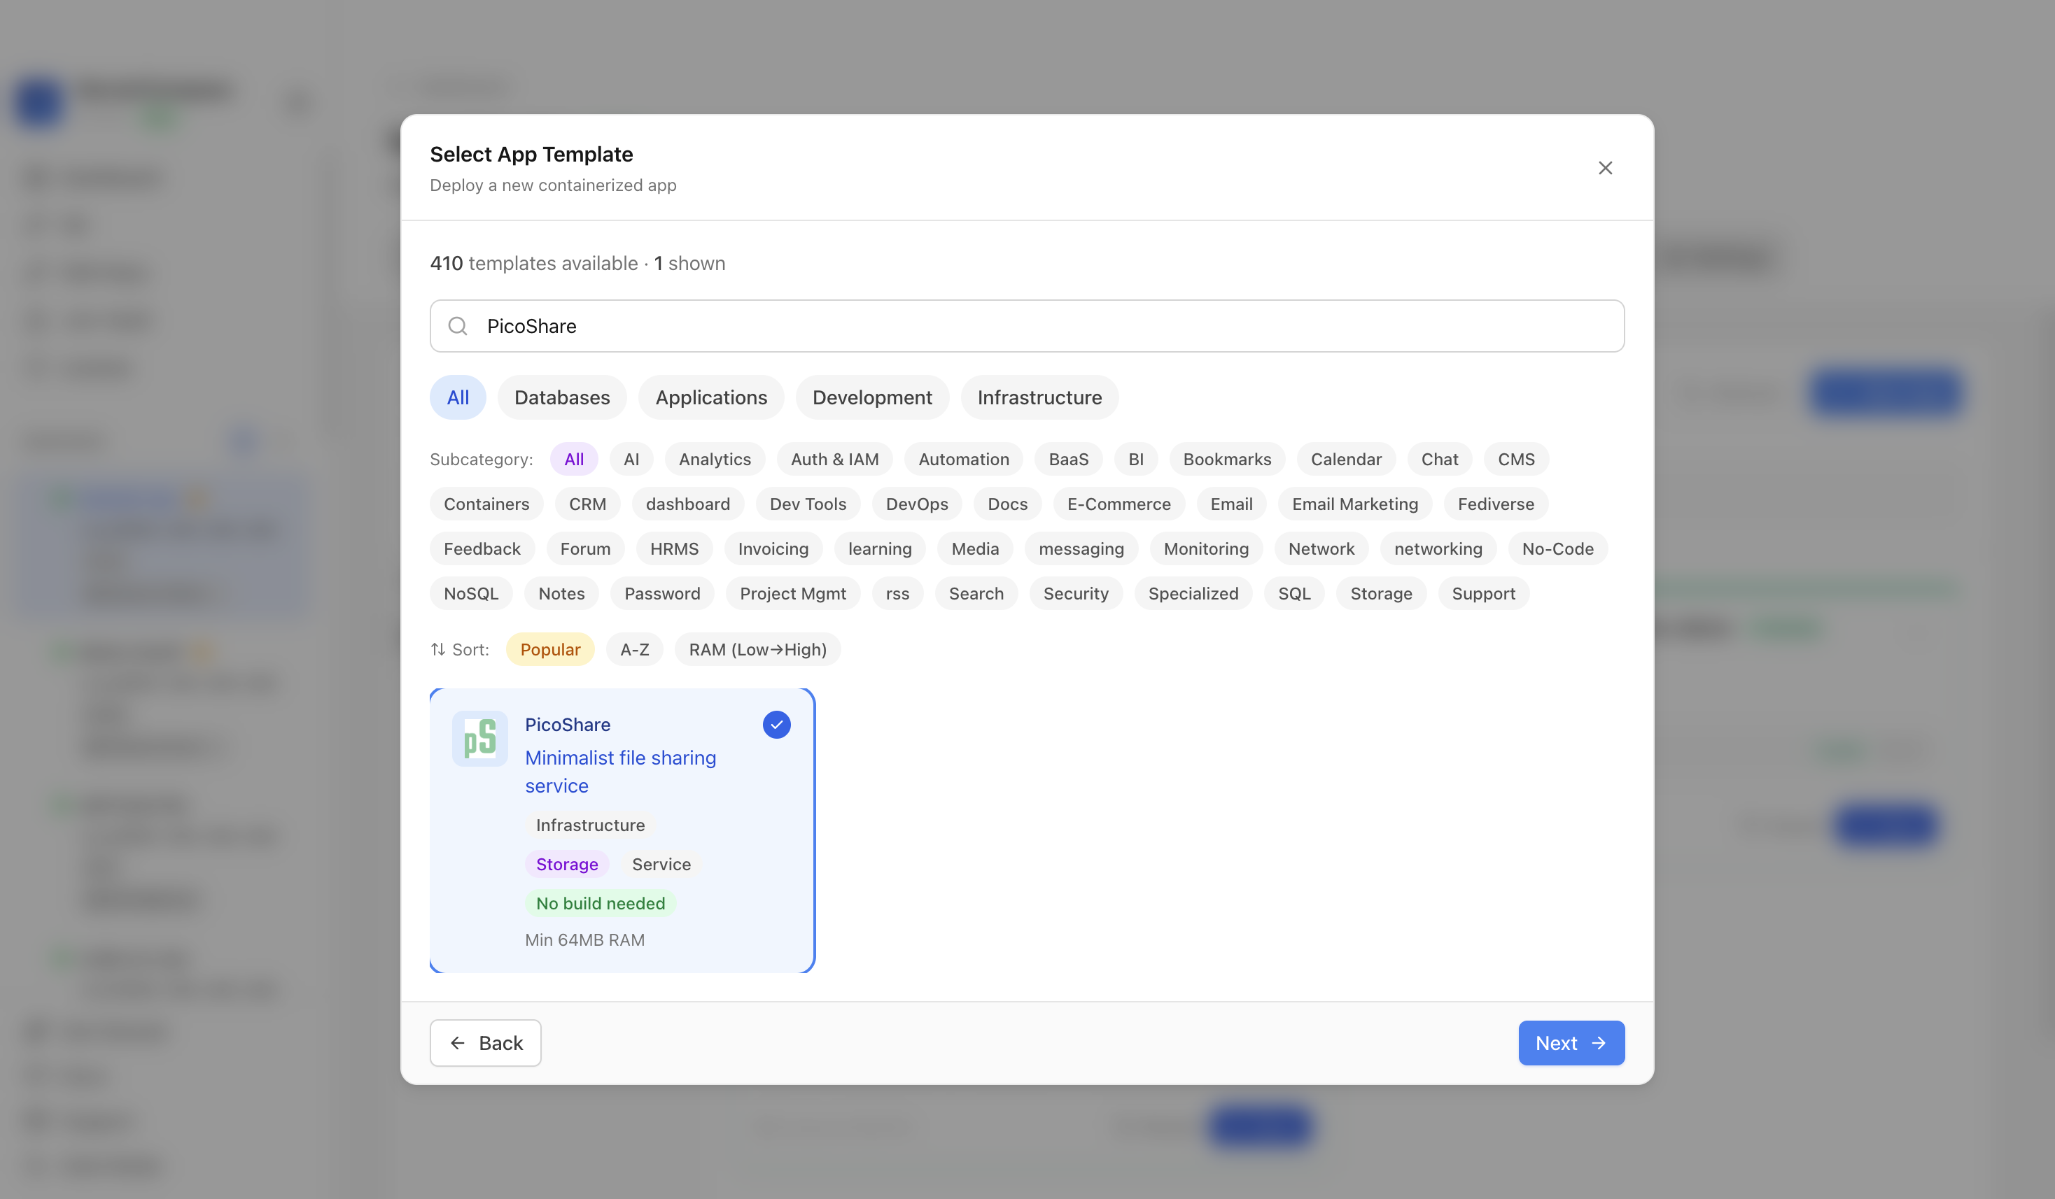Filter by CMS subcategory
The image size is (2055, 1199).
[1516, 459]
